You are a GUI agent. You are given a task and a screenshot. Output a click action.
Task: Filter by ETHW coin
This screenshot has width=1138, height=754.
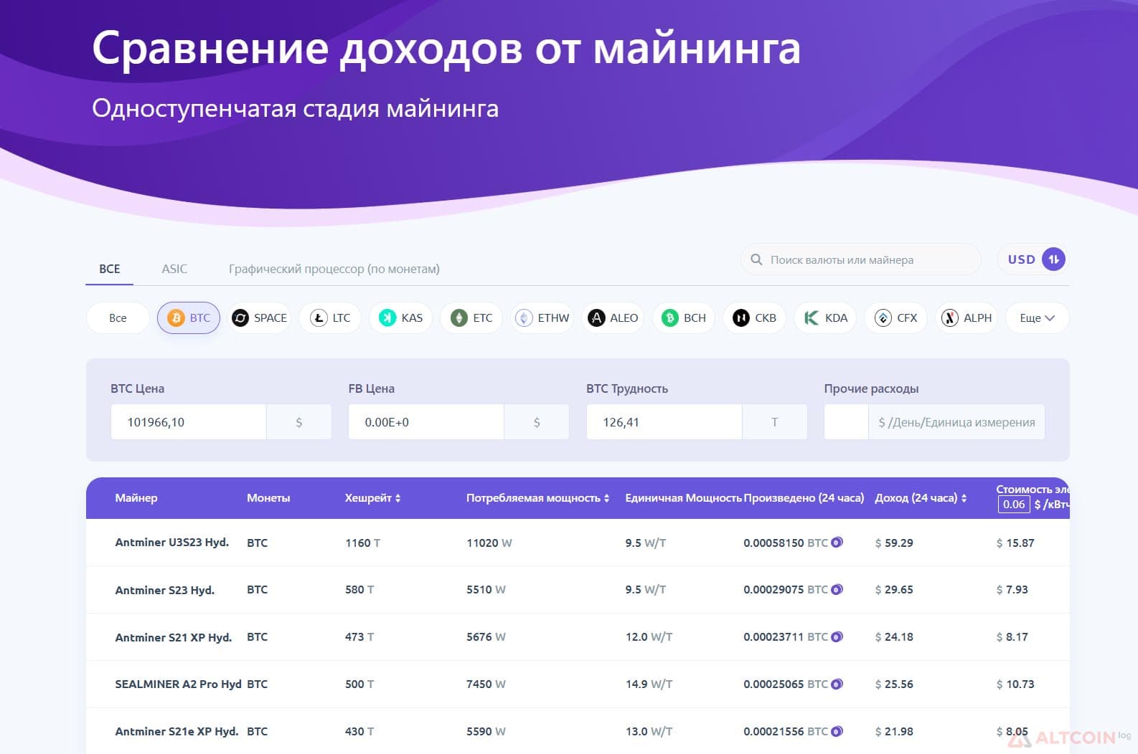(542, 318)
